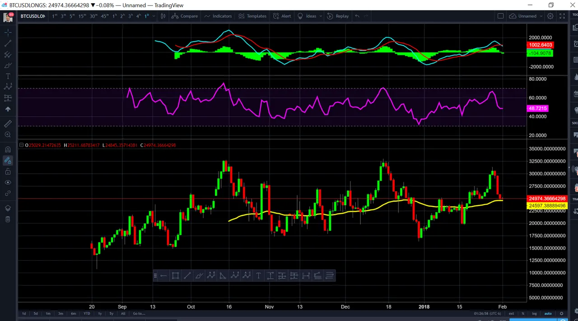Remove drawings with the trash icon

click(8, 219)
